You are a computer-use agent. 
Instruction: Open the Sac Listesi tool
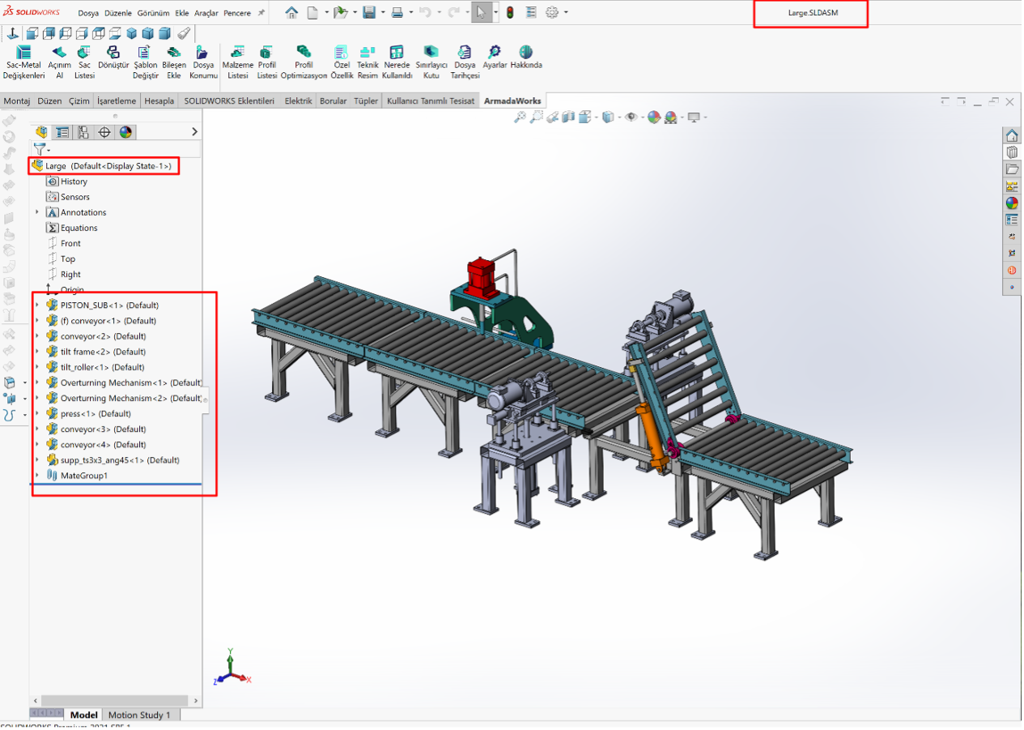tap(84, 62)
